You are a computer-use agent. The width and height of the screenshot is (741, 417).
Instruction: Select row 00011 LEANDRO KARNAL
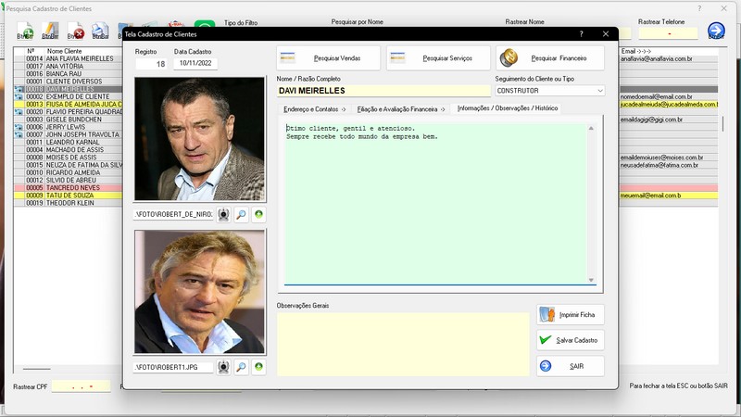[69, 143]
